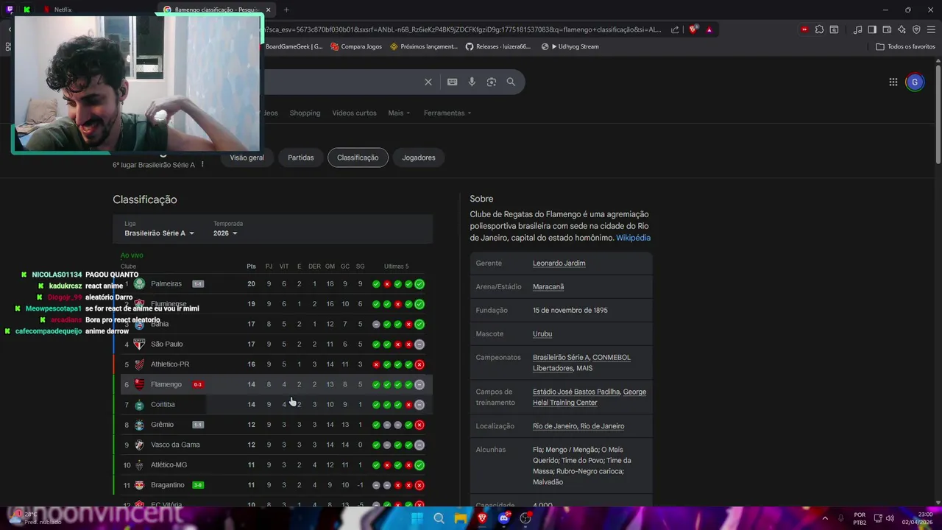Close the flamengo classificação tab
Screen dimensions: 942x530
(268, 10)
